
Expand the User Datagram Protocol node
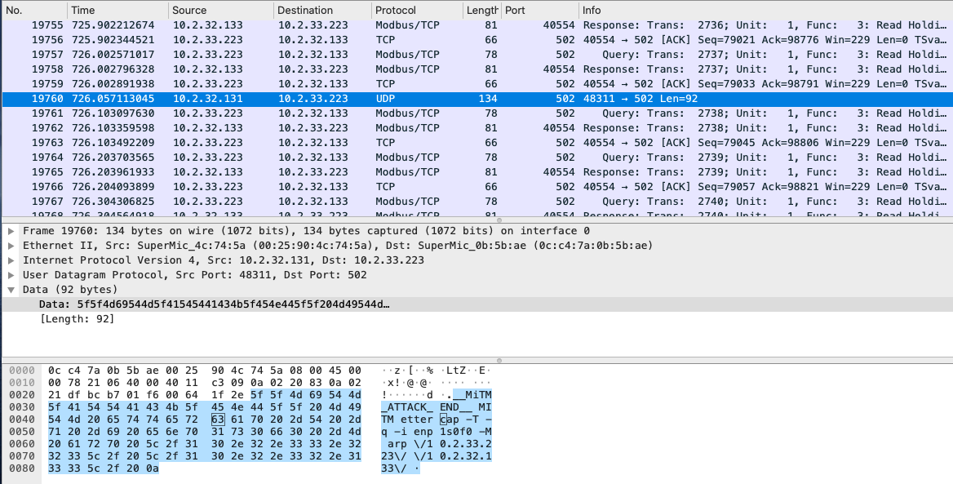(11, 275)
